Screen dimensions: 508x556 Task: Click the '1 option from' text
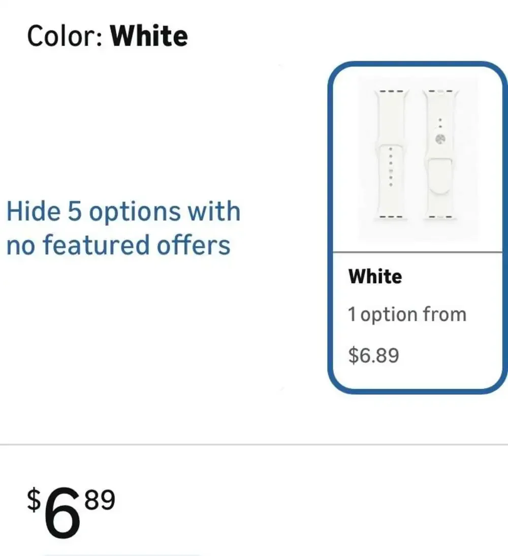[x=407, y=314]
